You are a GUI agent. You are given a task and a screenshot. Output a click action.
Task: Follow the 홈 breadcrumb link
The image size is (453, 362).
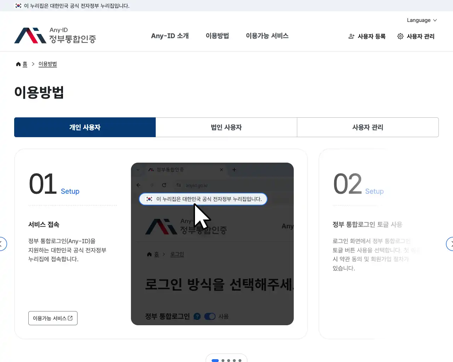(x=25, y=64)
